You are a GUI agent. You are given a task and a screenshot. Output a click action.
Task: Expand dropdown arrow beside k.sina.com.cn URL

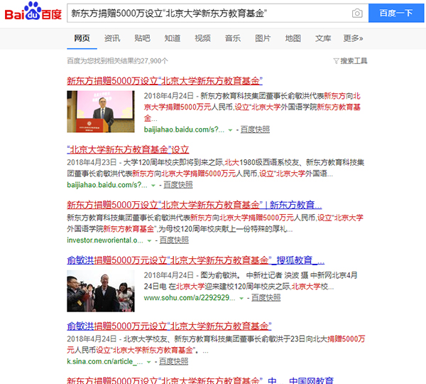click(x=151, y=362)
